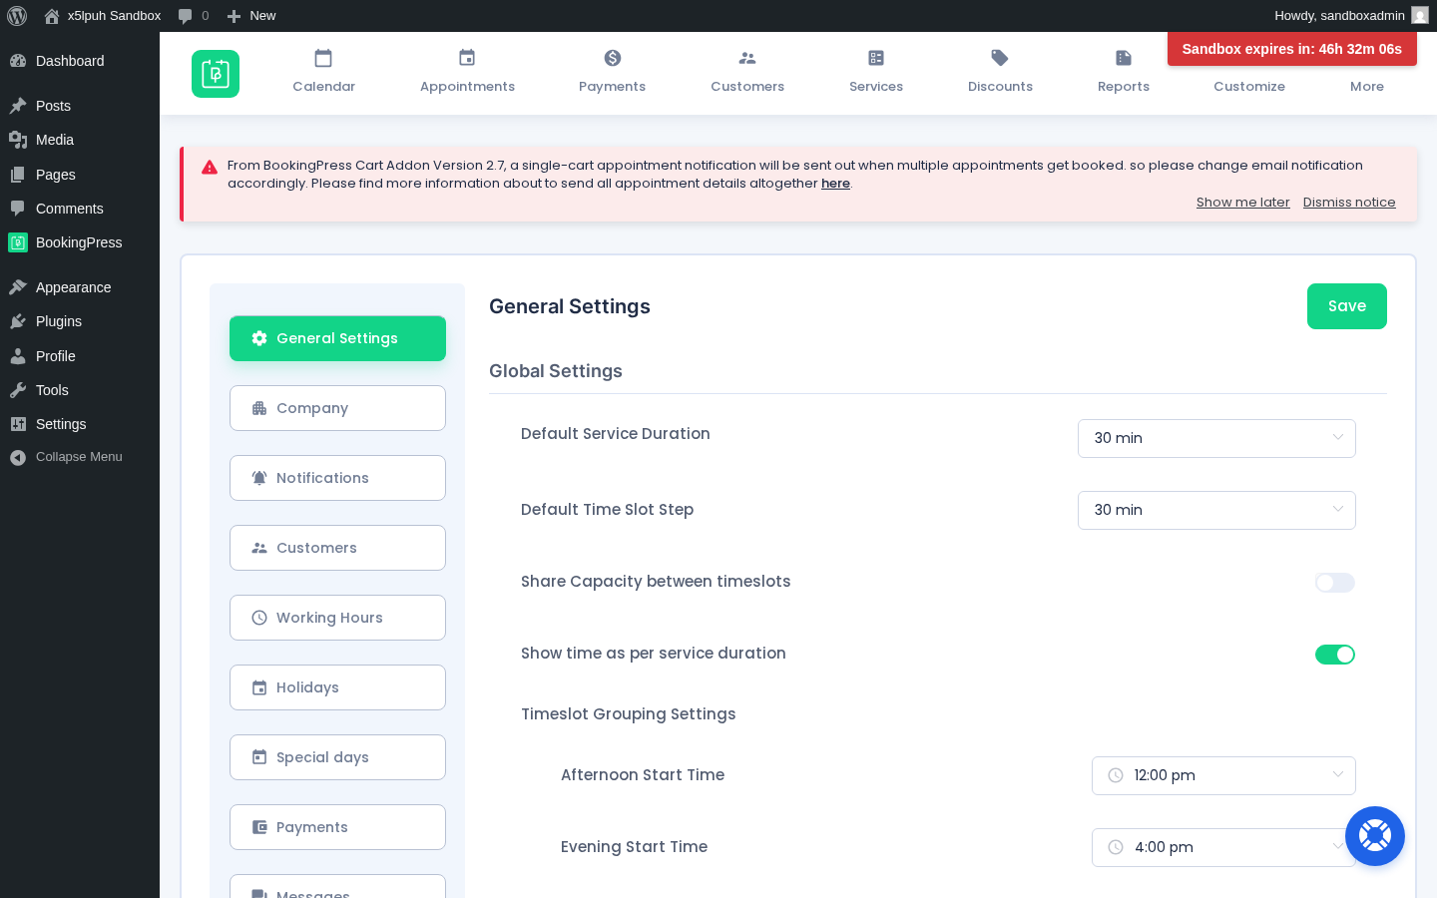1437x898 pixels.
Task: Open the Working Hours settings tab
Action: click(337, 618)
